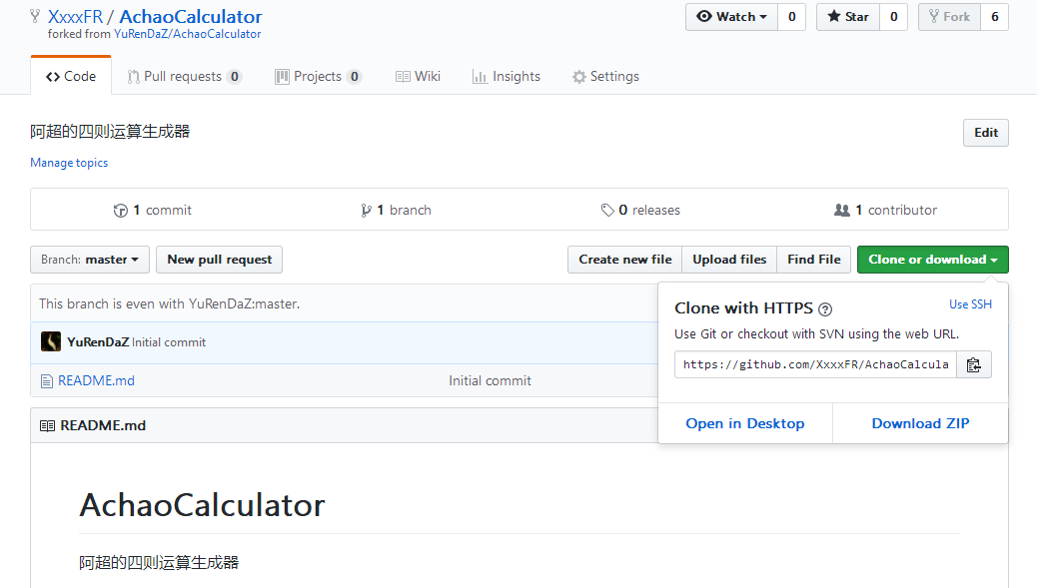View the 0 releases link

click(x=640, y=210)
